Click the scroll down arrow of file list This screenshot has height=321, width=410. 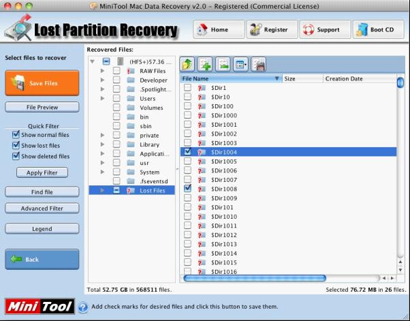point(400,270)
